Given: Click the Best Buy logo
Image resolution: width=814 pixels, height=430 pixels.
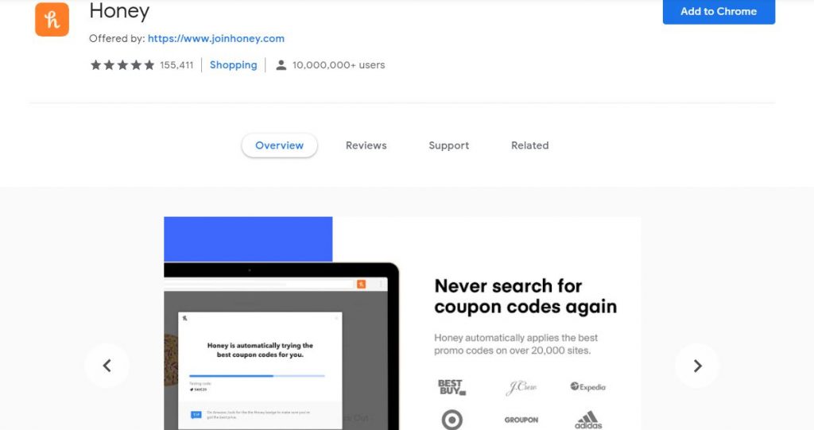Looking at the screenshot, I should pyautogui.click(x=452, y=387).
